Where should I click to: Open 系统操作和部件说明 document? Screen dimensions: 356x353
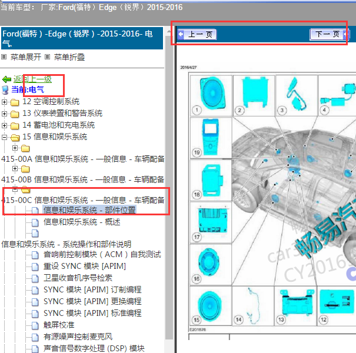coord(66,244)
